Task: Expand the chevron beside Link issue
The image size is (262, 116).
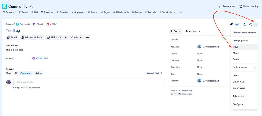Action: click(x=66, y=37)
